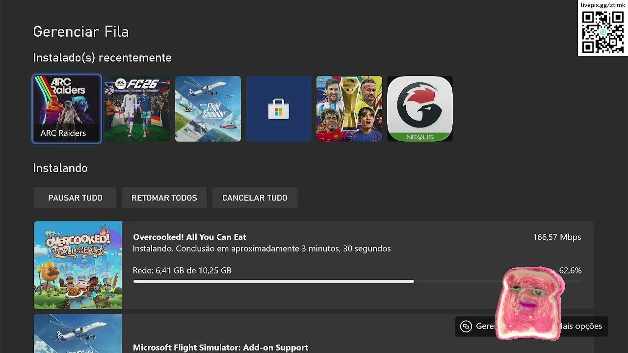Click the Mais opções hint
This screenshot has width=628, height=353.
[580, 327]
